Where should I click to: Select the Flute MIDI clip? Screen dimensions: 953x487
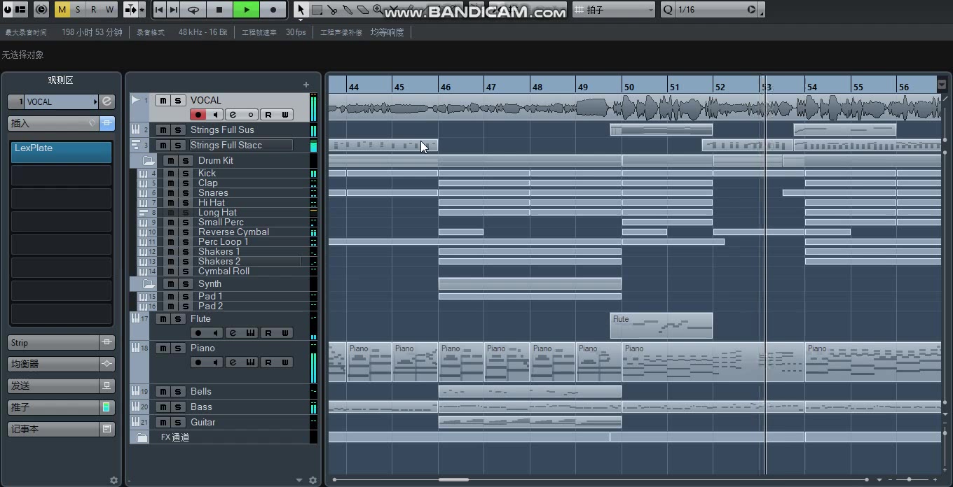pos(661,326)
